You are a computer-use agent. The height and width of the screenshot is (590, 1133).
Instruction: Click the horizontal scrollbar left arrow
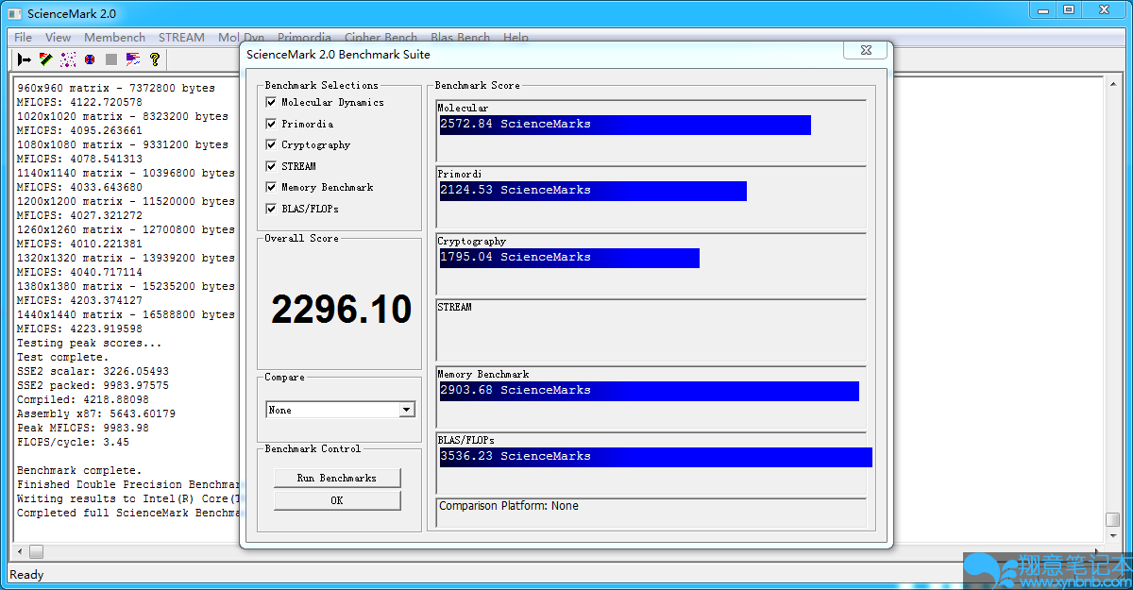pyautogui.click(x=20, y=551)
